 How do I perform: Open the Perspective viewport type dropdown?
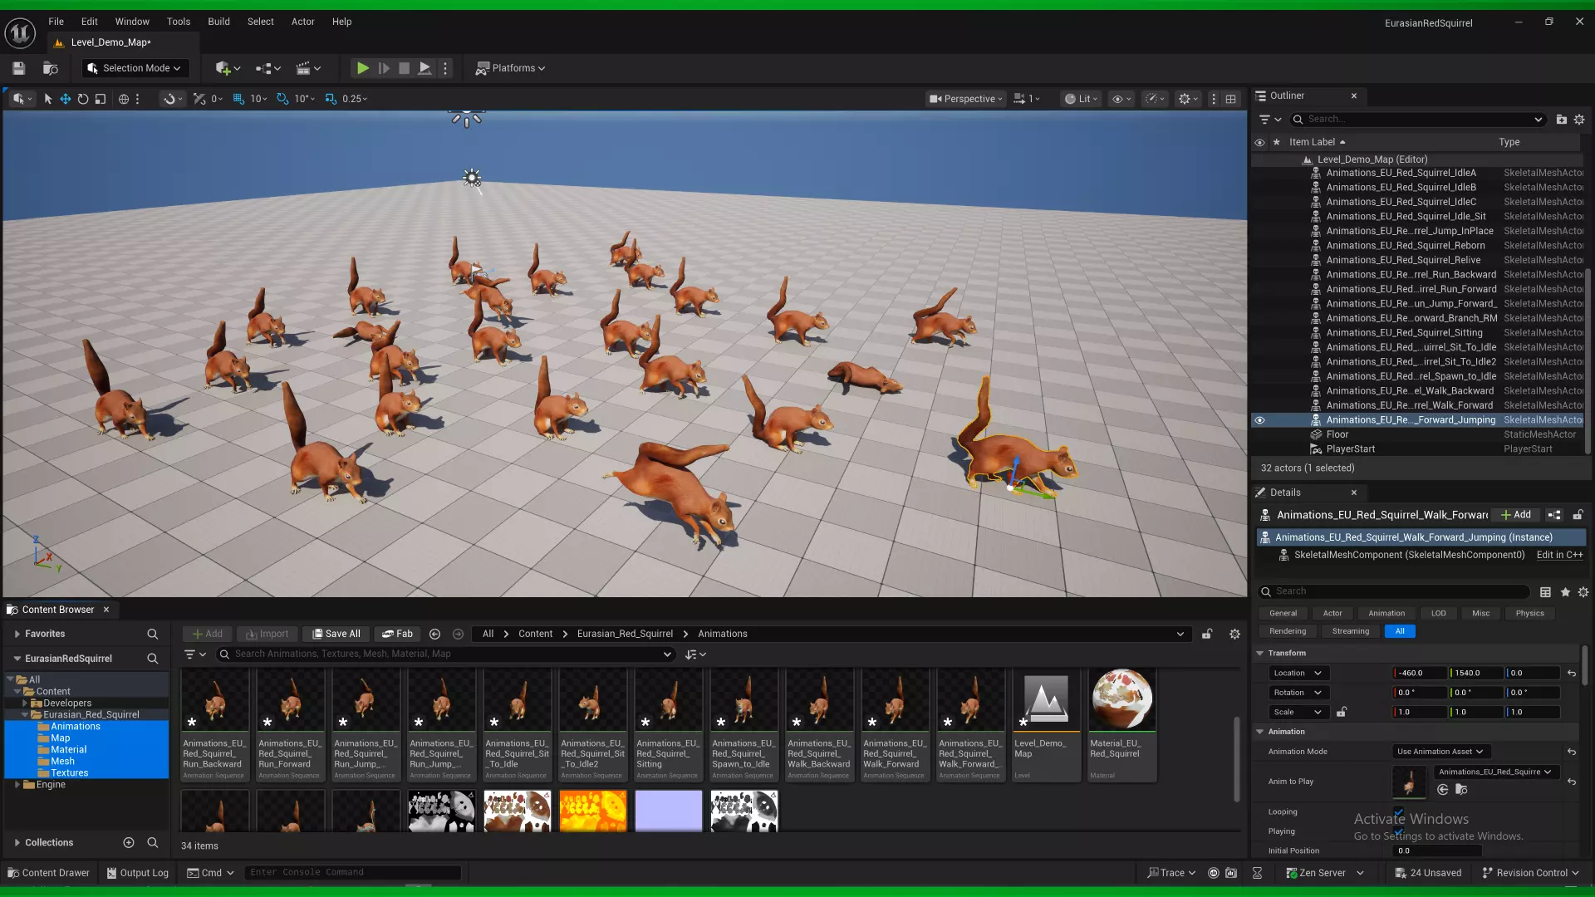(x=966, y=99)
